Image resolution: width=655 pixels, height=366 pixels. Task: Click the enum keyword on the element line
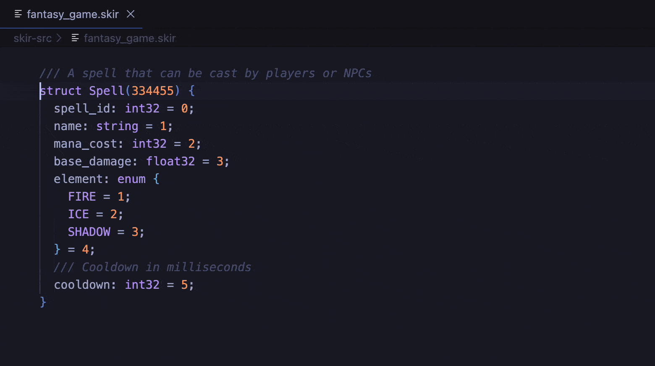click(131, 179)
